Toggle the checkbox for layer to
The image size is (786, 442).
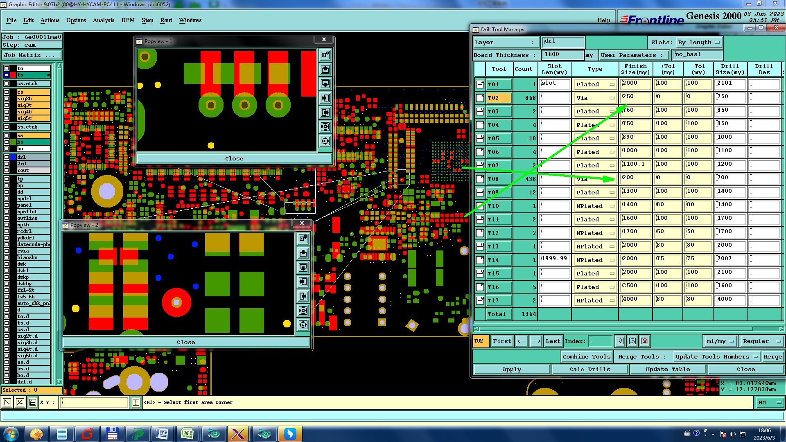[7, 68]
